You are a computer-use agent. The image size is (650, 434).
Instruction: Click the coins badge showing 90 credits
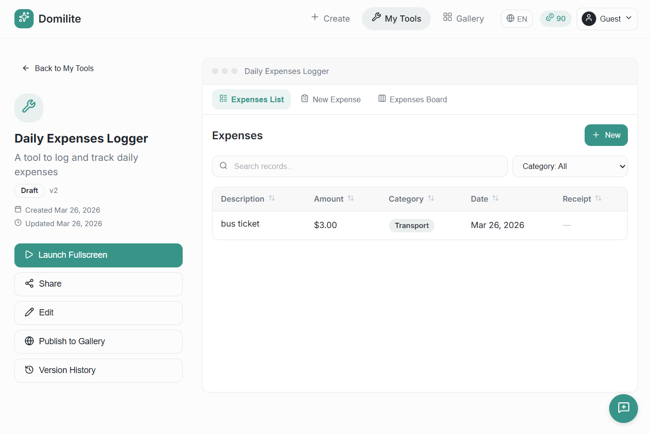[x=555, y=18]
